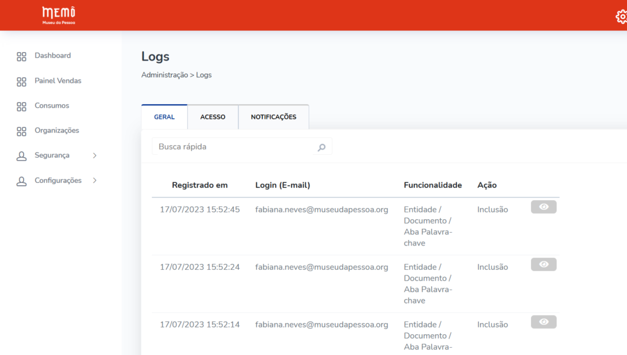
Task: View details of the 15:52:14 log entry
Action: pos(543,322)
